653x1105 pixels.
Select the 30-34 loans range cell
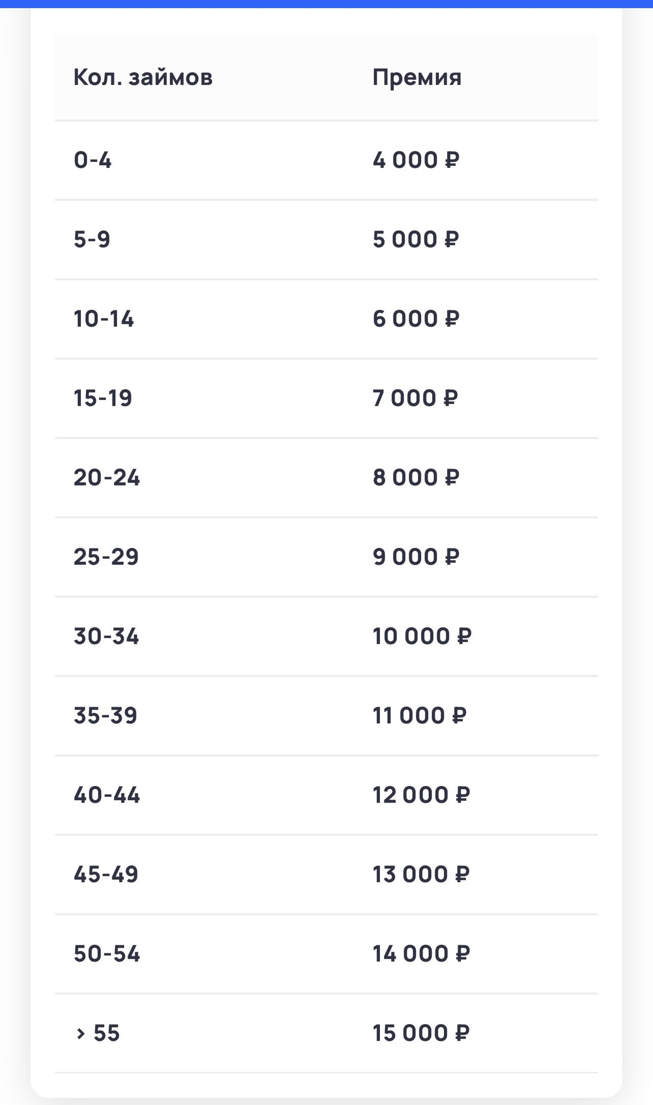(x=106, y=636)
